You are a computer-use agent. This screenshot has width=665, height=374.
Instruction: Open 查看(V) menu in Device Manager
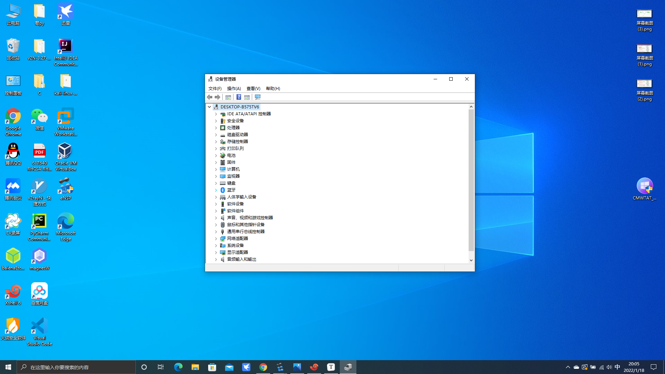pyautogui.click(x=254, y=88)
